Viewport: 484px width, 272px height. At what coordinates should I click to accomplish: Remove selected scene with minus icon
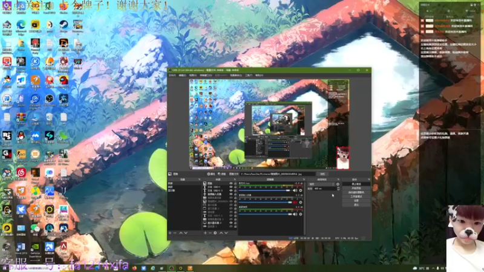(x=175, y=233)
